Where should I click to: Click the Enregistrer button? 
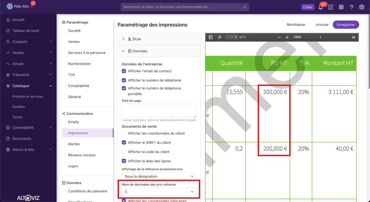coord(346,25)
